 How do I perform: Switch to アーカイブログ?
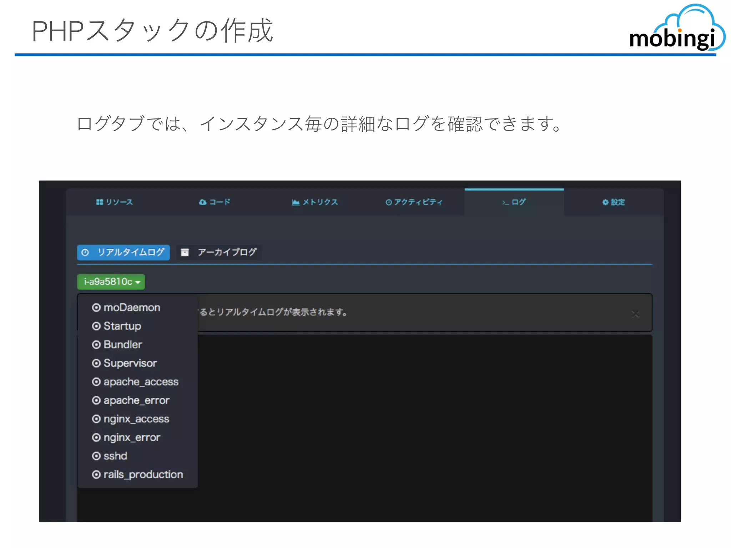[x=219, y=252]
